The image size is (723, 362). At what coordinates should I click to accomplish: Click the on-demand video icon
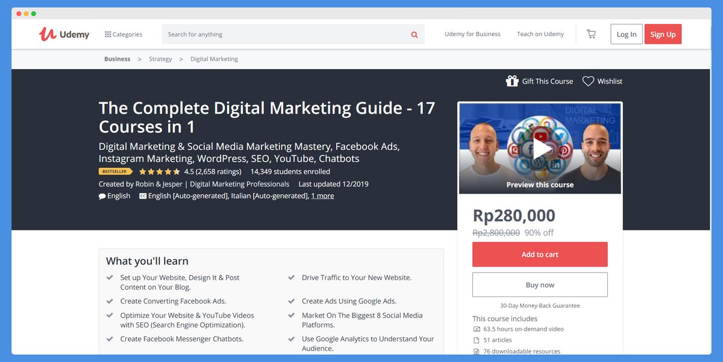[x=477, y=329]
